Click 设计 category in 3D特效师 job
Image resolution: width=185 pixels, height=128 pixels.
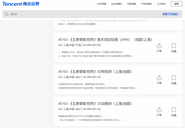(78, 77)
